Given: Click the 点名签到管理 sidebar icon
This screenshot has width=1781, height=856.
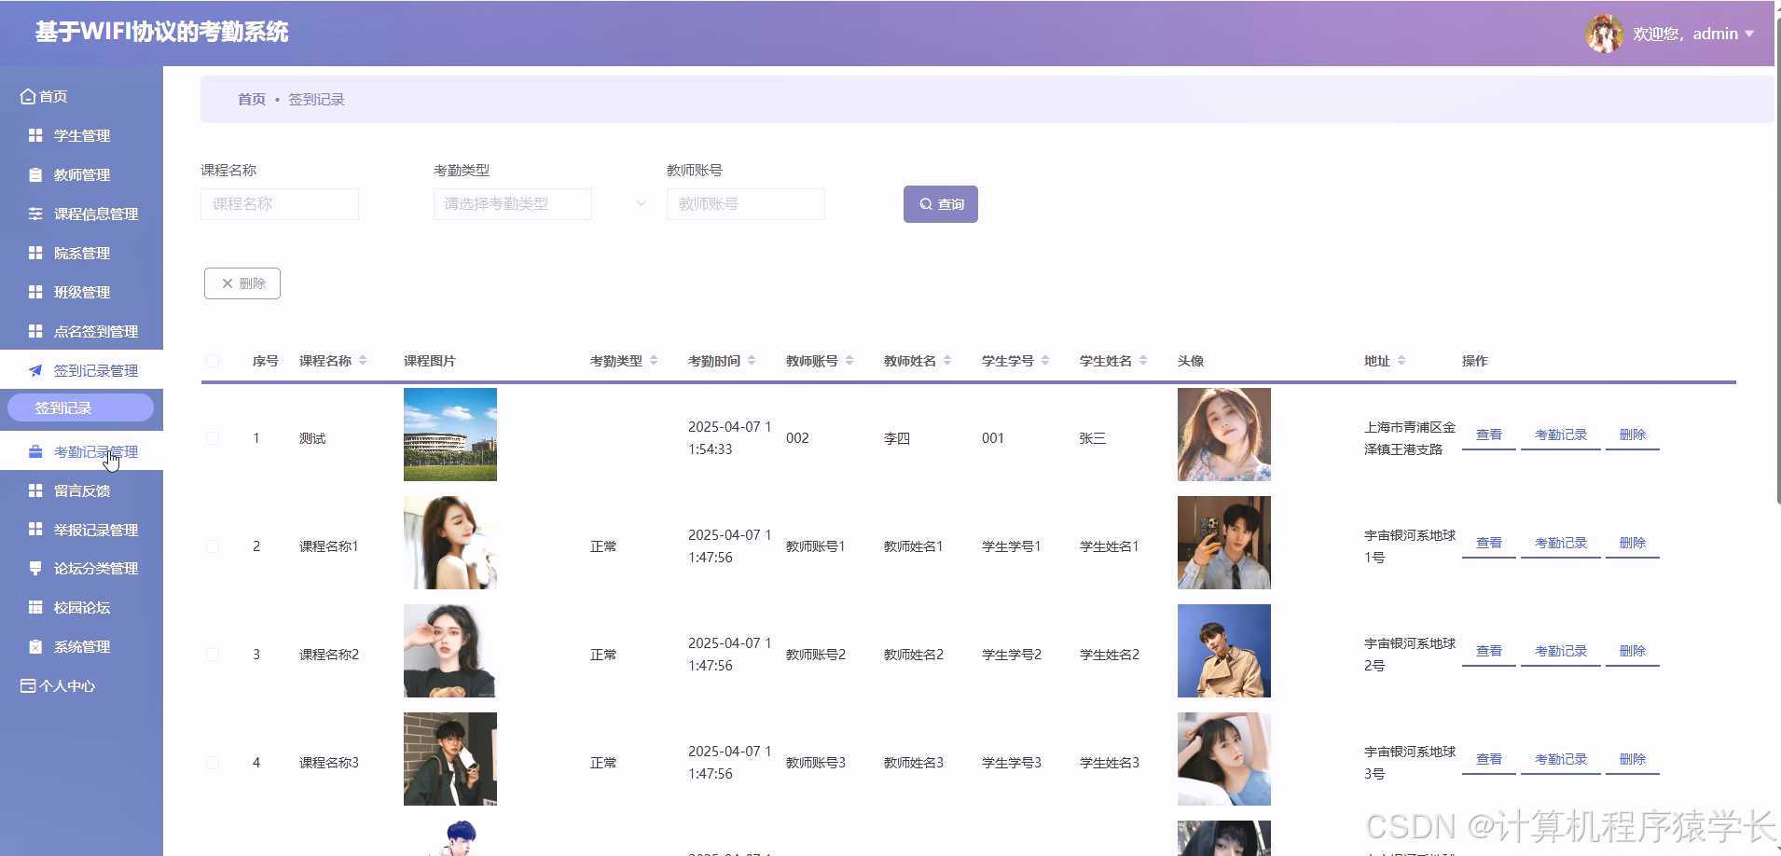Looking at the screenshot, I should (35, 331).
